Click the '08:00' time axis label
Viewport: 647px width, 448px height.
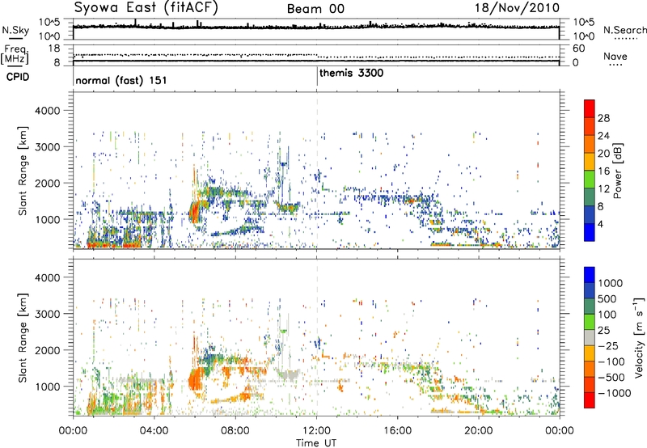pyautogui.click(x=235, y=431)
